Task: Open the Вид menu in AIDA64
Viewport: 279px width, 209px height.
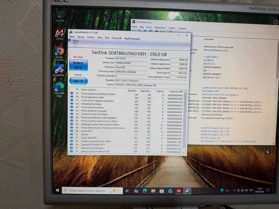Action: [142, 27]
